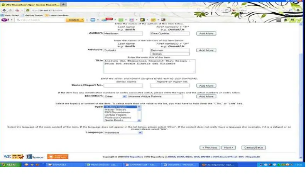This screenshot has width=306, height=174.
Task: Switch to Microsoft Excel in the taskbar
Action: click(103, 165)
